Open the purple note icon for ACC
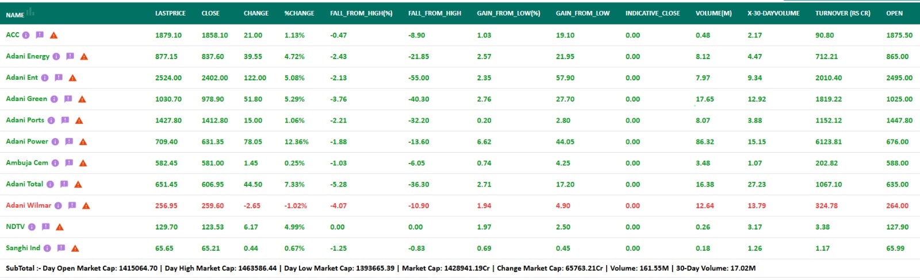Screen dimensions: 920x280 40,35
